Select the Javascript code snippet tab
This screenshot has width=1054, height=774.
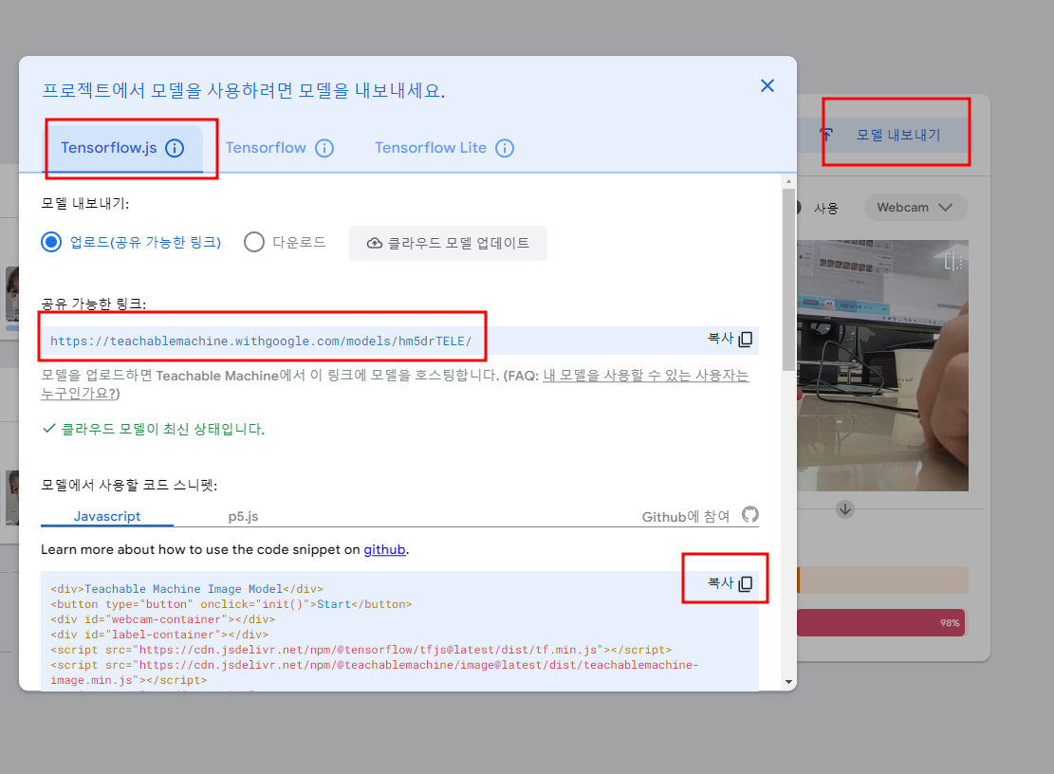pyautogui.click(x=107, y=516)
